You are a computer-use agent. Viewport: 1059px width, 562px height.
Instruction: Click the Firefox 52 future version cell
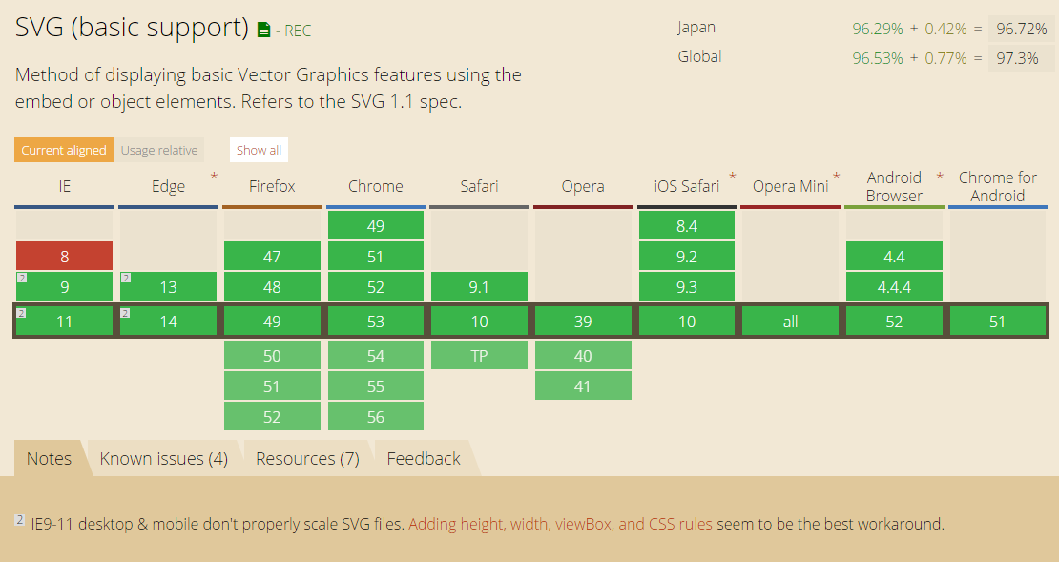click(272, 416)
